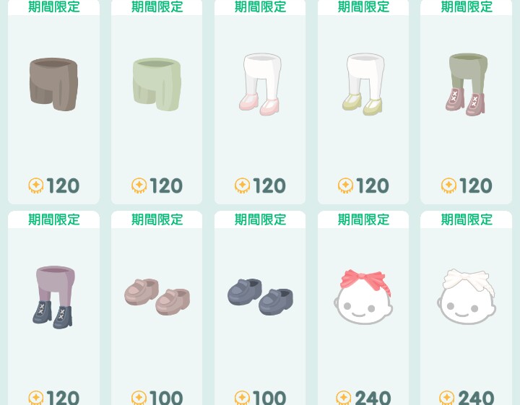Choose the red ribbon hair accessory
This screenshot has width=520, height=405.
[x=363, y=297]
